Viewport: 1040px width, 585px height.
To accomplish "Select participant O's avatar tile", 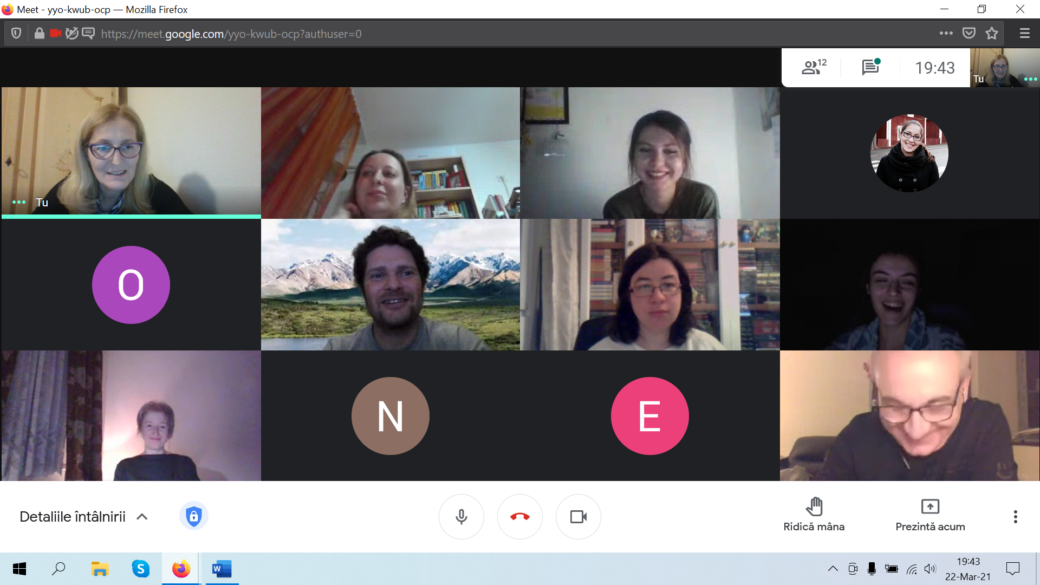I will click(x=131, y=285).
